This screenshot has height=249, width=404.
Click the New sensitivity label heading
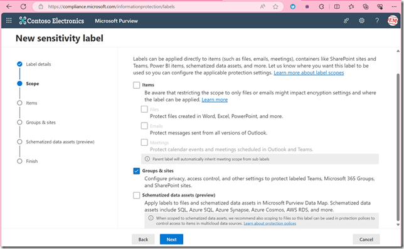pyautogui.click(x=59, y=38)
